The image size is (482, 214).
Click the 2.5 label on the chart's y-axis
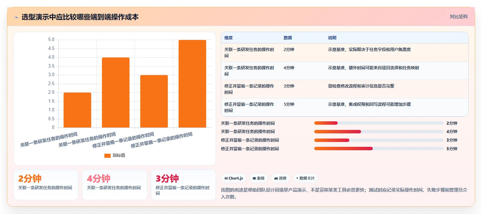pyautogui.click(x=51, y=84)
